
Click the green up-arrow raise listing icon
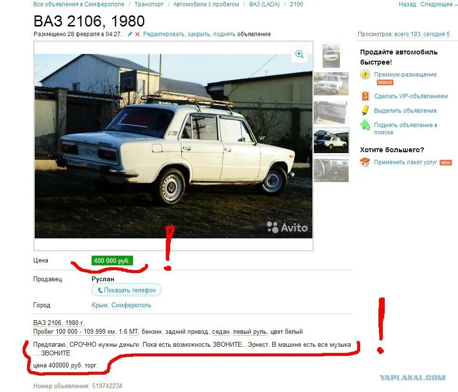click(x=365, y=125)
